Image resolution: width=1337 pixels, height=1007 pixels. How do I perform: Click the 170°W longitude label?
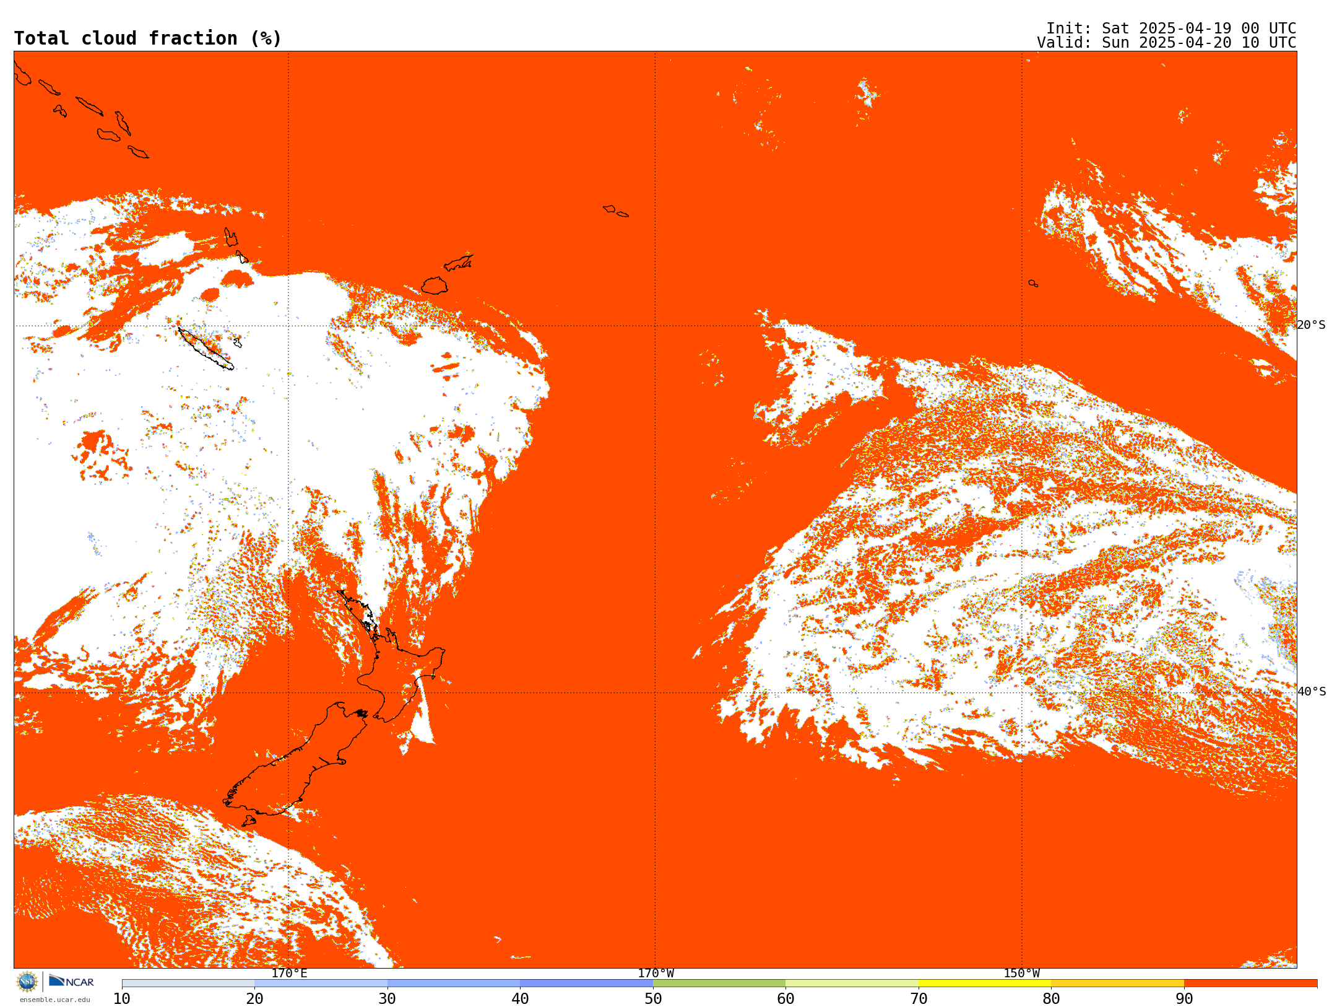656,974
